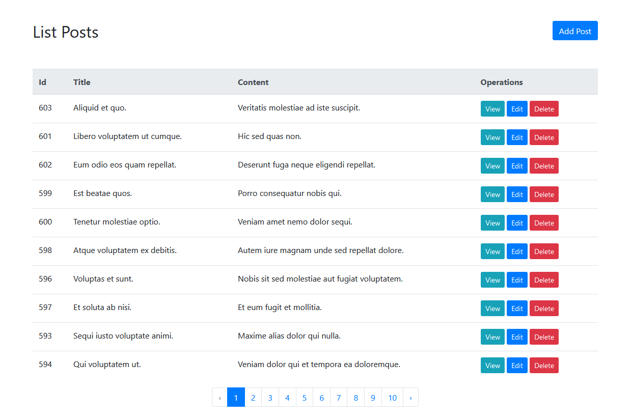This screenshot has width=631, height=420.
Task: View post 599 Est beatae quos
Action: pos(492,194)
